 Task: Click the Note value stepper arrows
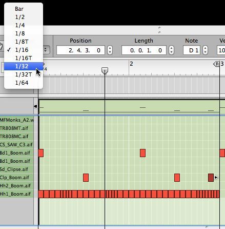pos(205,50)
